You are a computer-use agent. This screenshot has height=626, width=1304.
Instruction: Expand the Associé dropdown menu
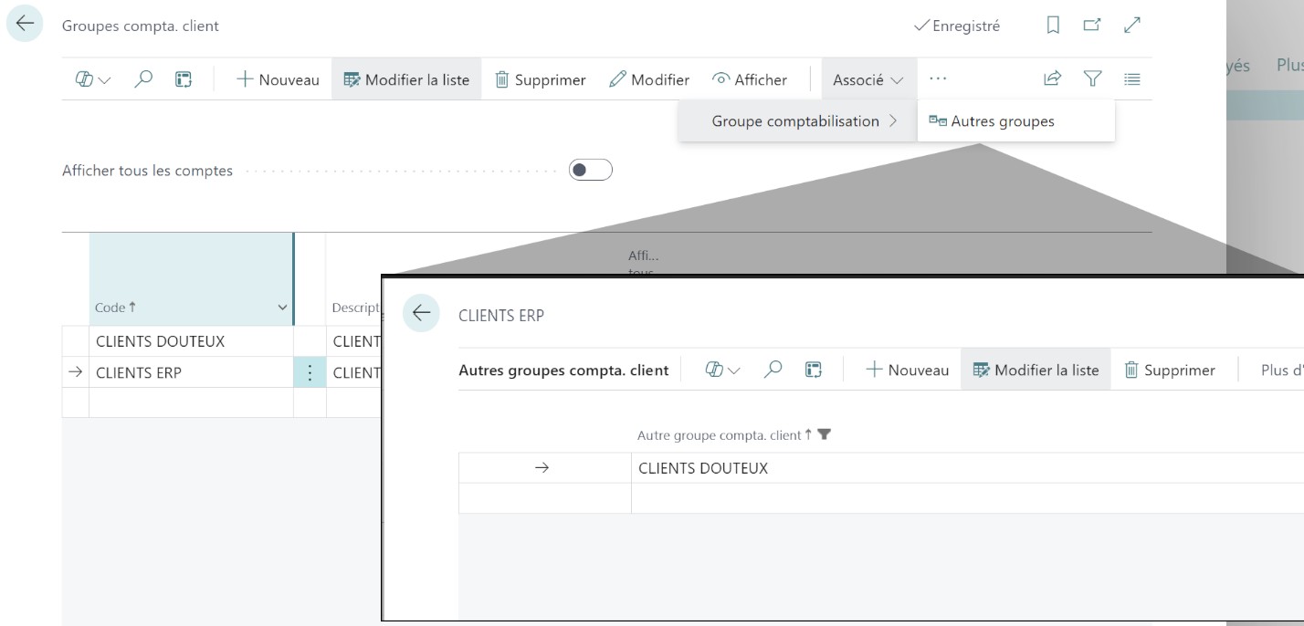(868, 79)
